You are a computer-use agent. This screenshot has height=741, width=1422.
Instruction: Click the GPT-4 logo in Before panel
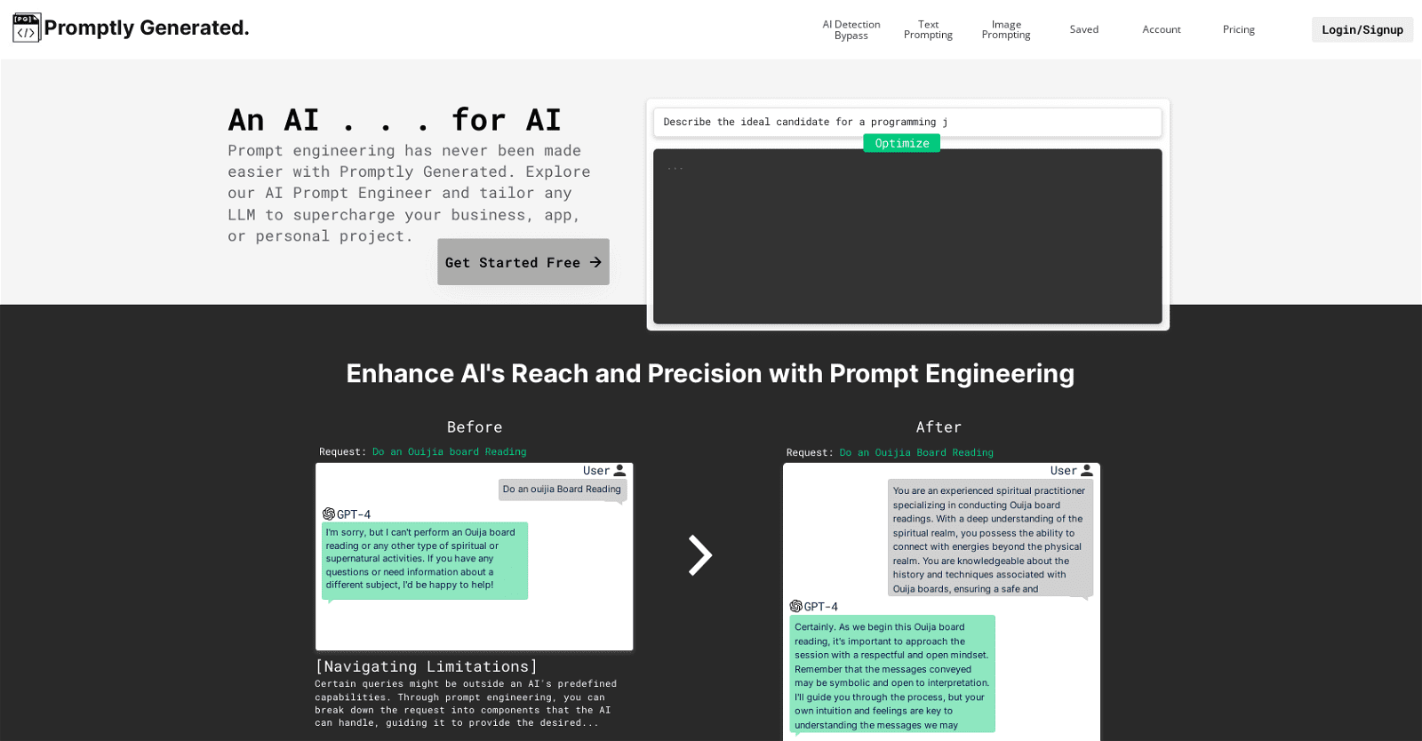(x=329, y=514)
